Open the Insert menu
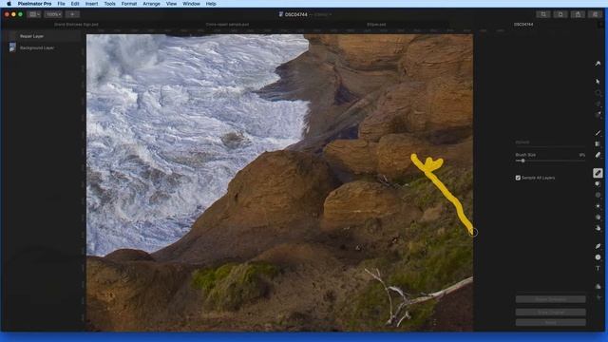This screenshot has height=342, width=608. (91, 4)
